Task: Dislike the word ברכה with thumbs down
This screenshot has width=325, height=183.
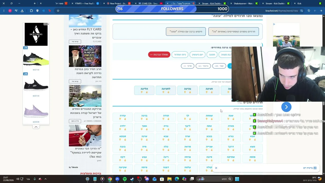Action: (x=142, y=119)
